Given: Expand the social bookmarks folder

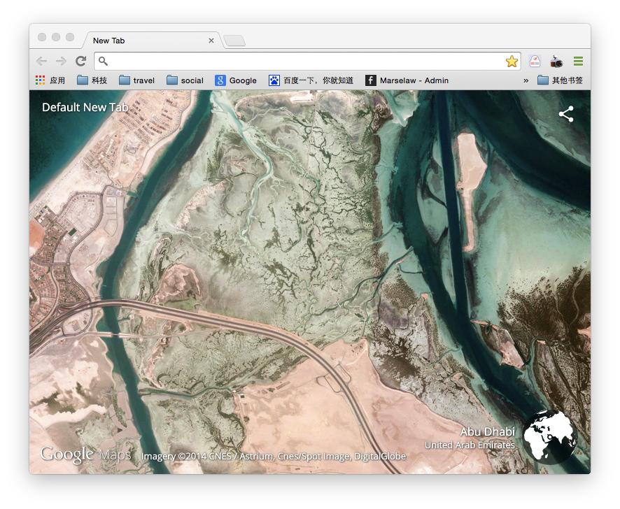Looking at the screenshot, I should pos(185,80).
